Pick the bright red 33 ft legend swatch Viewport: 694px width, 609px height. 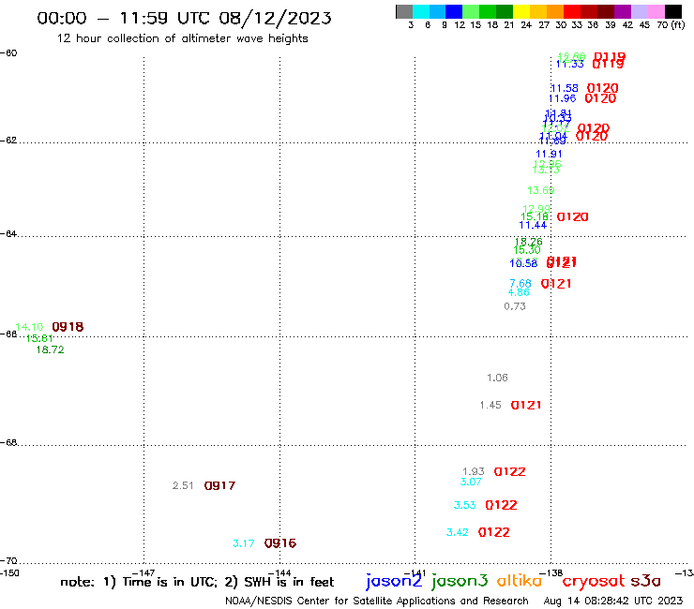[x=572, y=11]
